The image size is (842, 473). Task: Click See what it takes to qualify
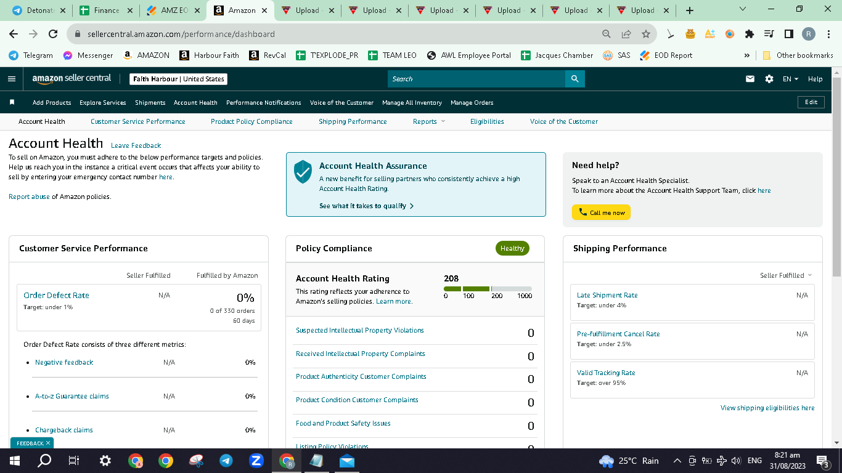(x=366, y=206)
